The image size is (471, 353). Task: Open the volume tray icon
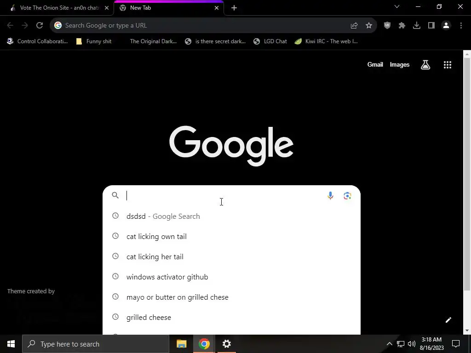click(x=412, y=344)
